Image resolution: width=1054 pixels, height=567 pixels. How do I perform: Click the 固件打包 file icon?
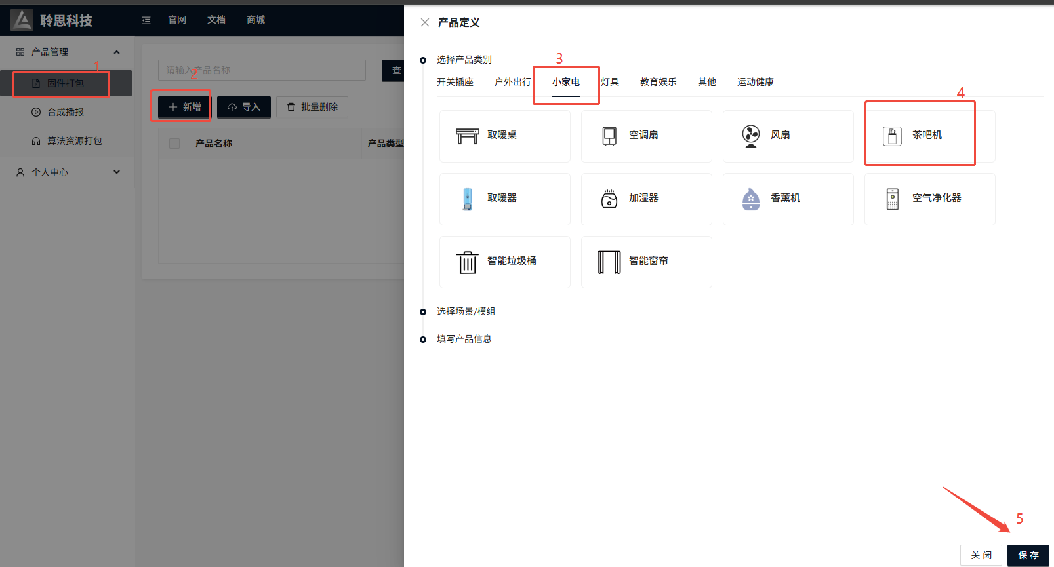click(x=36, y=83)
